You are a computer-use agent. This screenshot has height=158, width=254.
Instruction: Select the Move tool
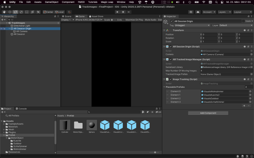pyautogui.click(x=10, y=12)
